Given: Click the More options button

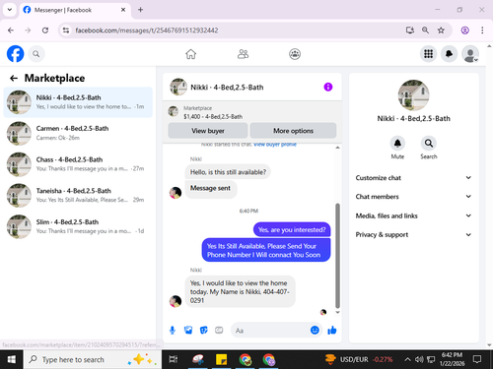Looking at the screenshot, I should [x=293, y=131].
